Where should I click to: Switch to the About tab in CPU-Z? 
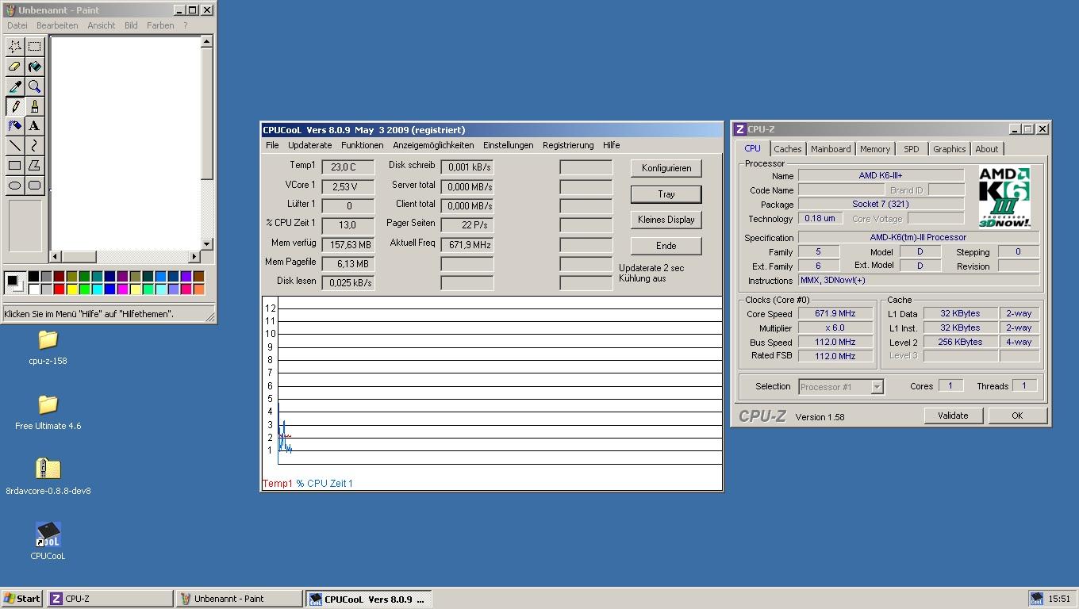[987, 149]
